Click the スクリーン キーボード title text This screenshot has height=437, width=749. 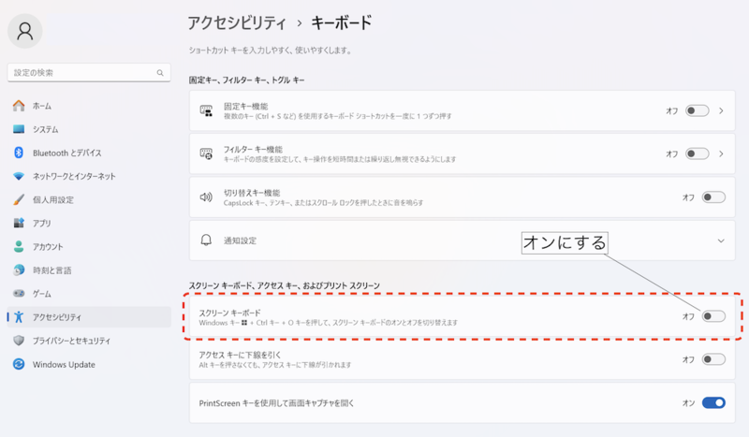229,313
